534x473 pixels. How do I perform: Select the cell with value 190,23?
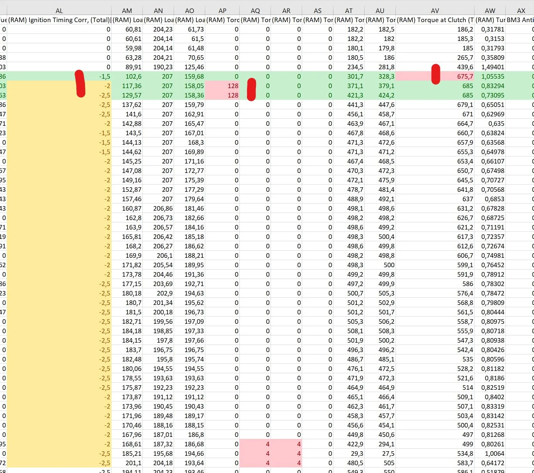(158, 67)
